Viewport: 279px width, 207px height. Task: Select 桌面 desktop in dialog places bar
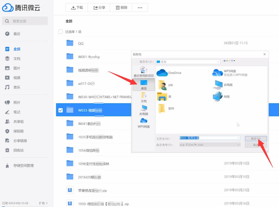click(x=144, y=85)
